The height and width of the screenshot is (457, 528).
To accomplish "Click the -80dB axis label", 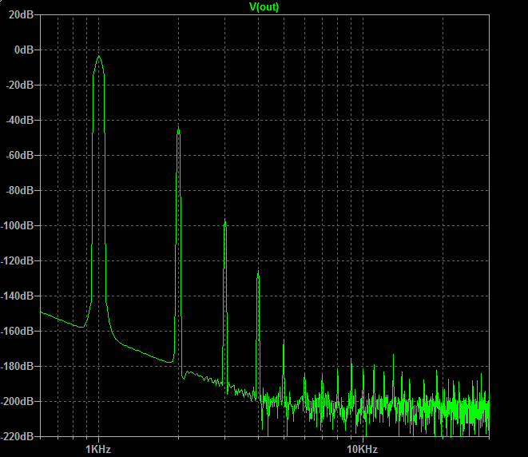I will tap(20, 191).
